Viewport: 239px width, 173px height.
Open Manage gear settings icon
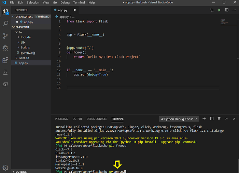5,167
